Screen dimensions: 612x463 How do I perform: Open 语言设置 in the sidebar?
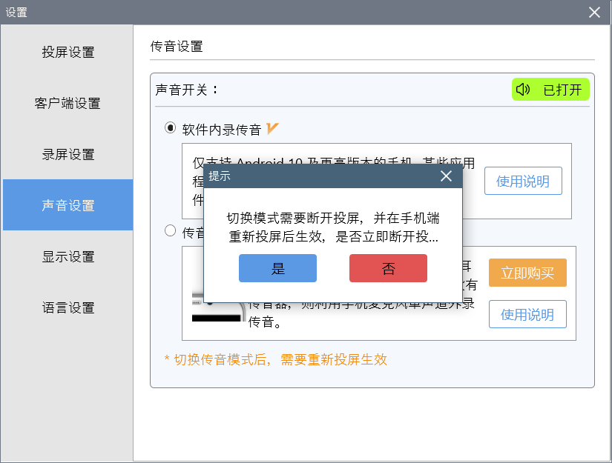pyautogui.click(x=68, y=307)
